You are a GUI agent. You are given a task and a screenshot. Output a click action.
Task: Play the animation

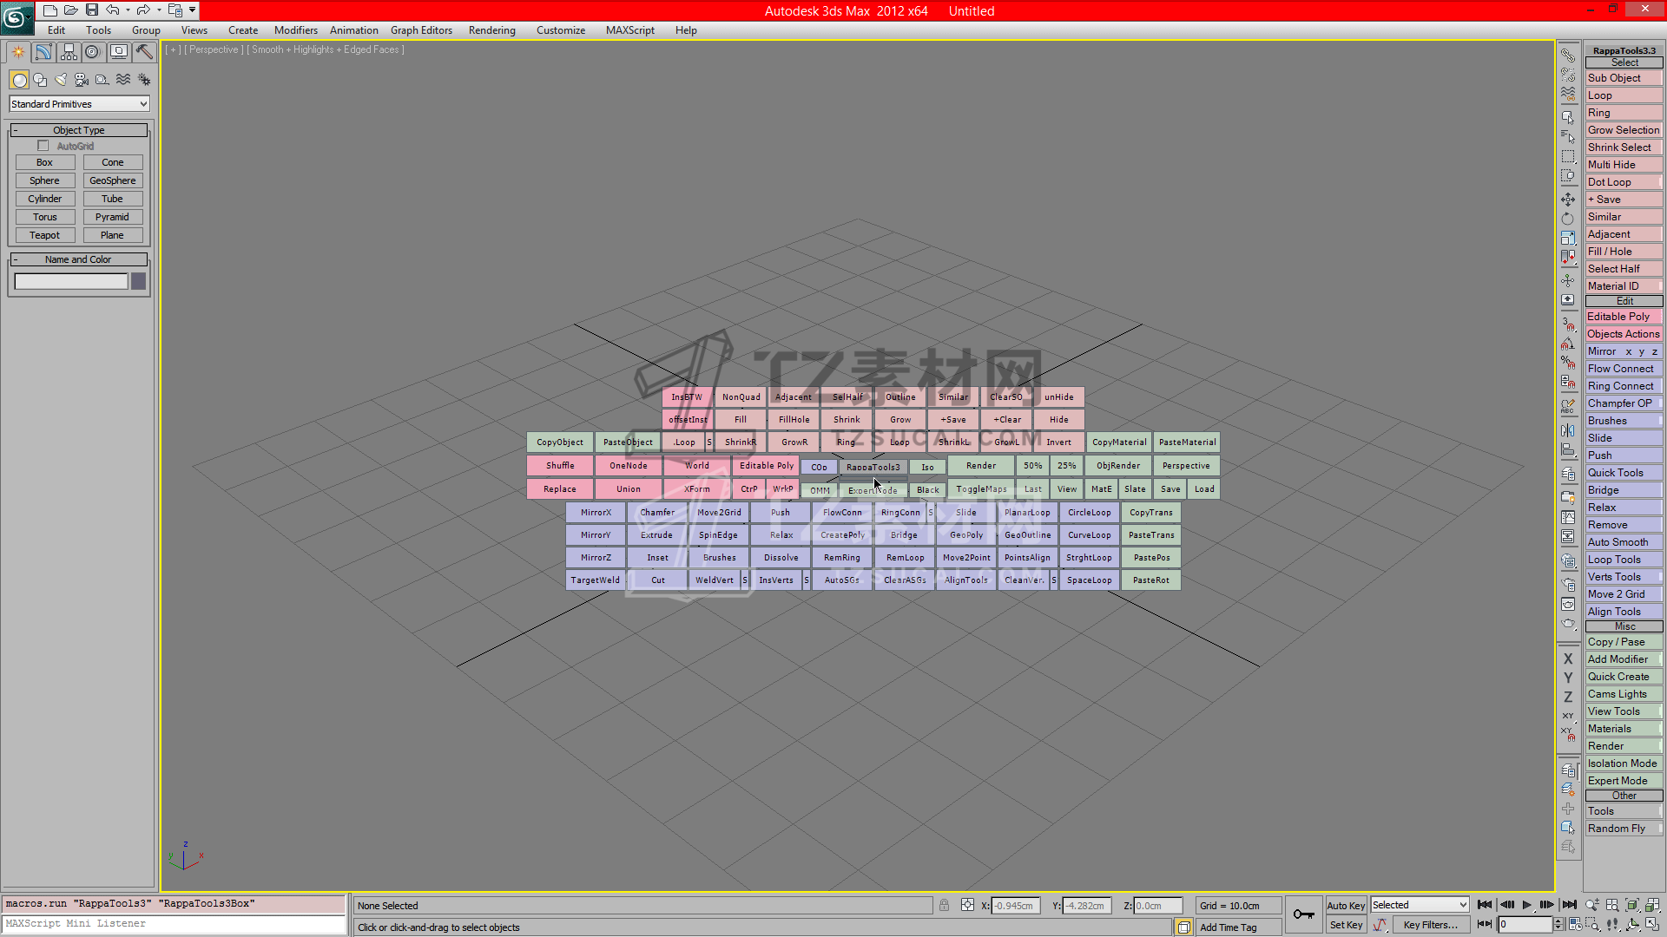(1526, 905)
